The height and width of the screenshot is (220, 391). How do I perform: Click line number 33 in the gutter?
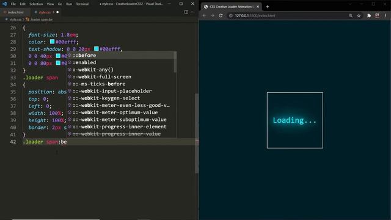click(13, 78)
